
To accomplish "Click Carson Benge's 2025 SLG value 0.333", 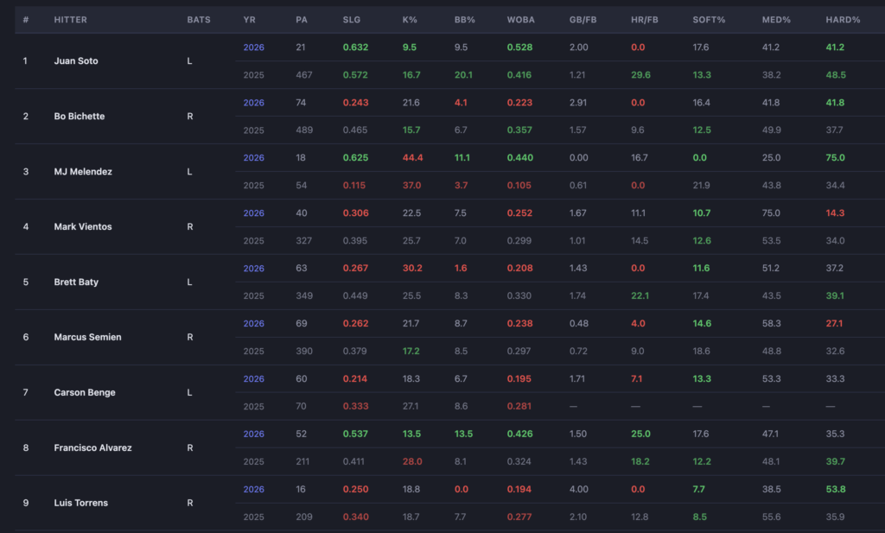I will point(355,407).
